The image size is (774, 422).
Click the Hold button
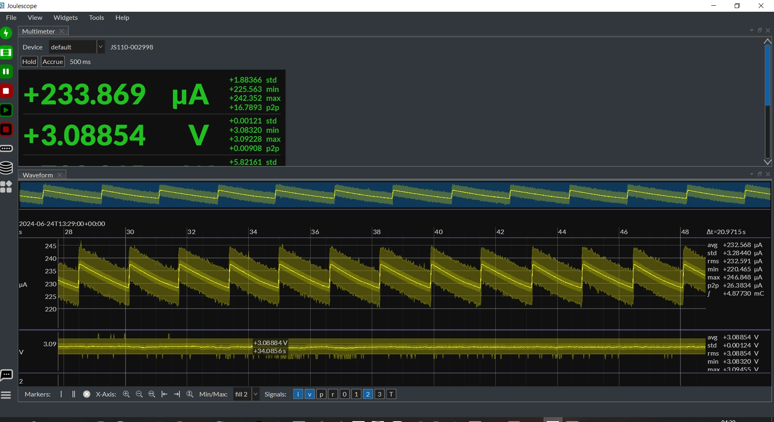click(x=29, y=62)
